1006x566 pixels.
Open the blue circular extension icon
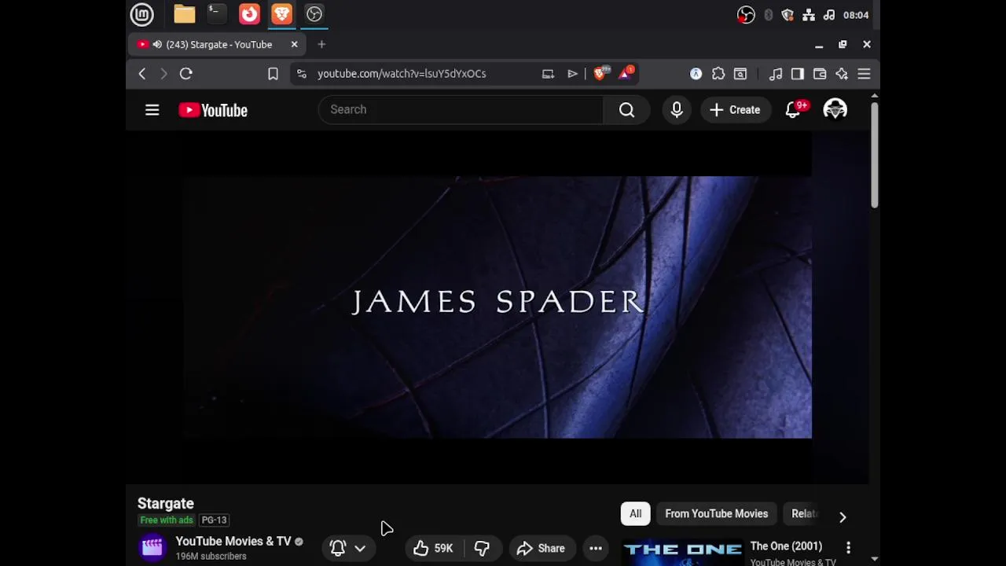(696, 74)
